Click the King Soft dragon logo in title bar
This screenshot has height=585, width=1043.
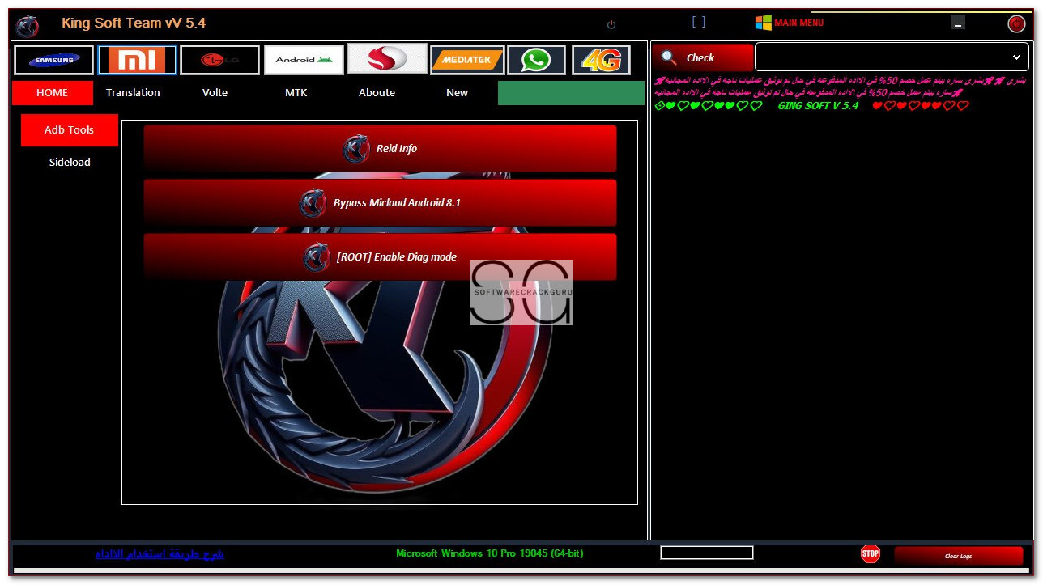click(x=27, y=26)
